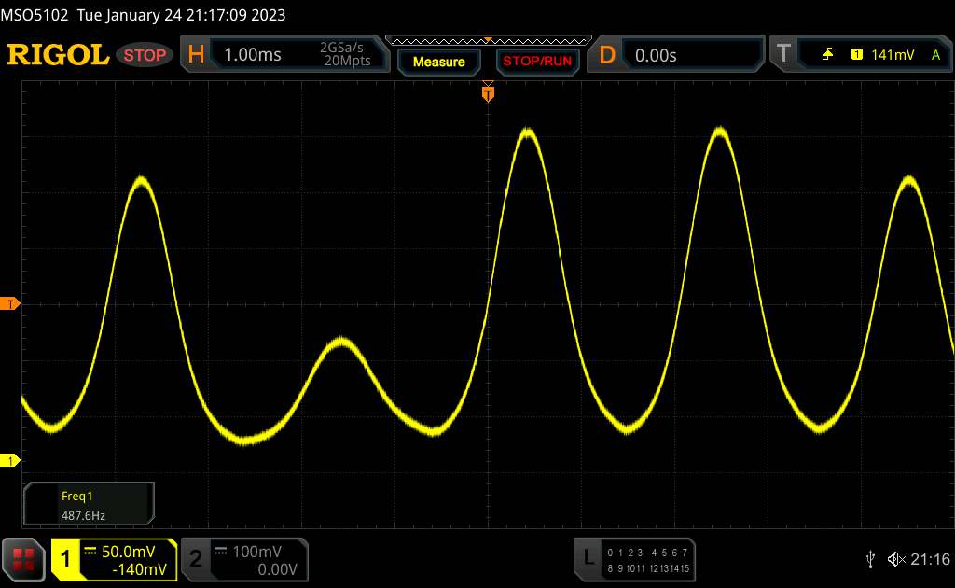The height and width of the screenshot is (588, 955).
Task: Click the STOP run-status indicator
Action: point(145,55)
